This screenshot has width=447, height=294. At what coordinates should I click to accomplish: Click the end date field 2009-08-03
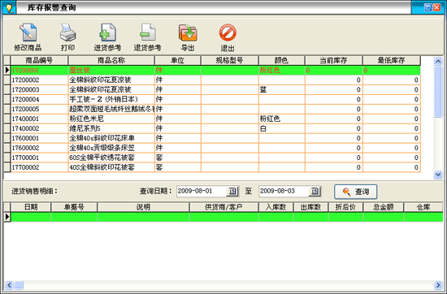click(284, 191)
